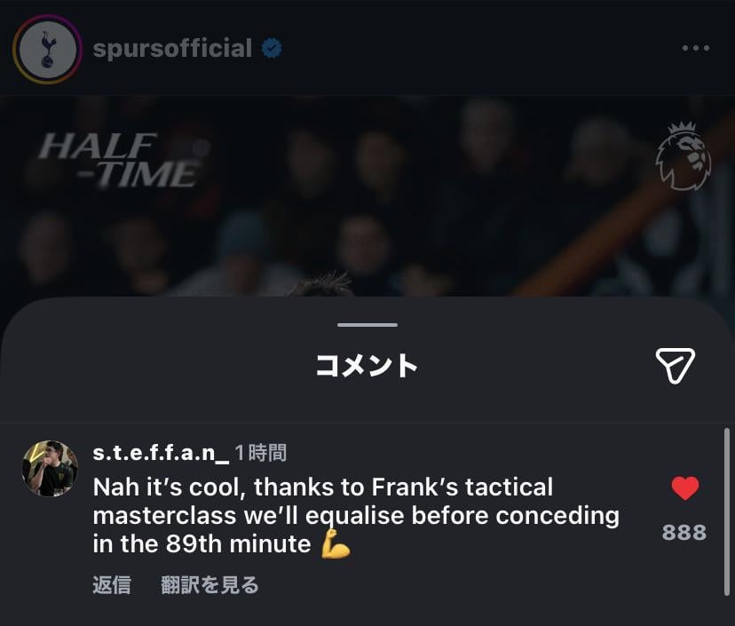The height and width of the screenshot is (626, 735).
Task: Open the spursofficial profile picture story
Action: click(47, 49)
